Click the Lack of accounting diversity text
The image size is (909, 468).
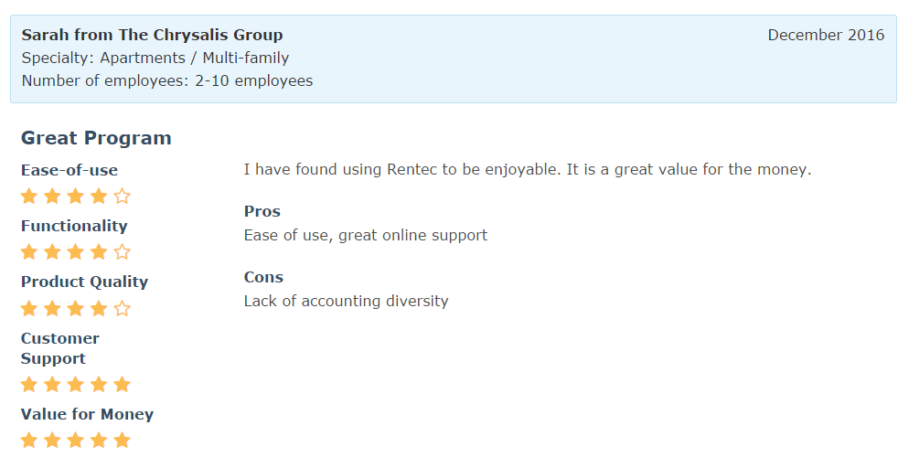point(346,302)
